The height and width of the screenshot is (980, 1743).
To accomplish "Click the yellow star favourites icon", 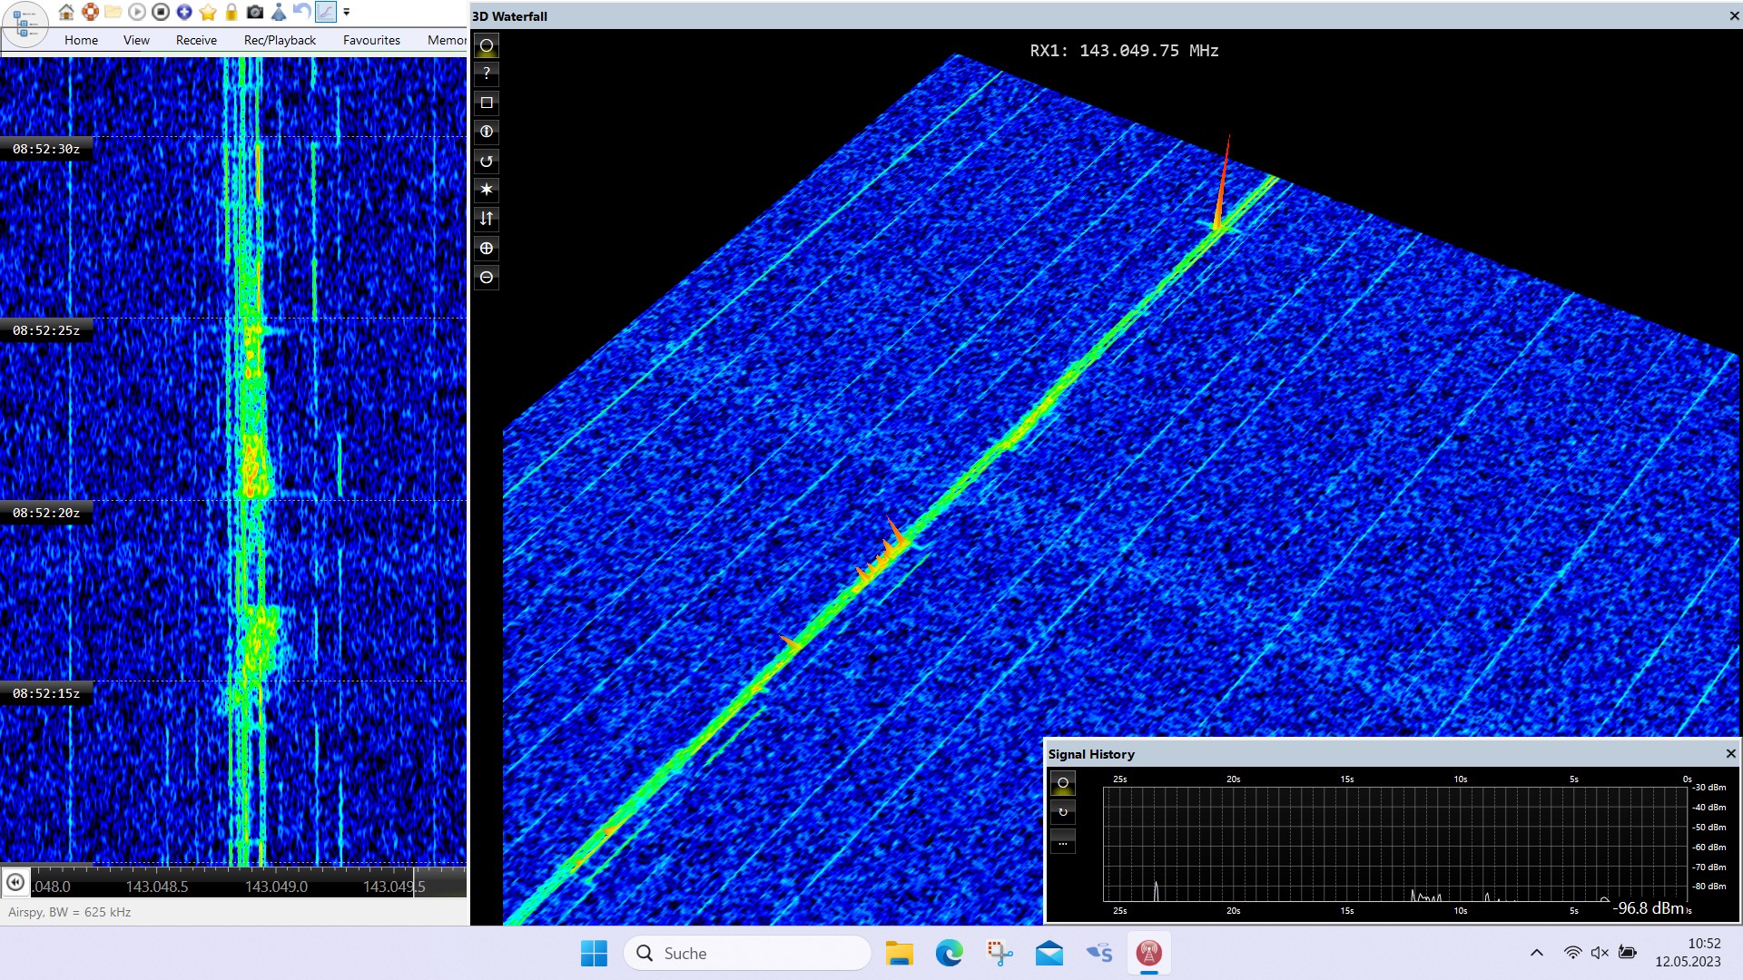I will tap(208, 12).
